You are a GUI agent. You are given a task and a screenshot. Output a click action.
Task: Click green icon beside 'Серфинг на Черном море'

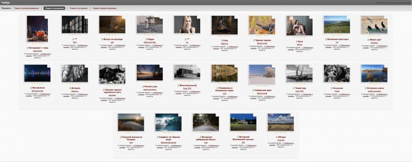tap(158, 137)
